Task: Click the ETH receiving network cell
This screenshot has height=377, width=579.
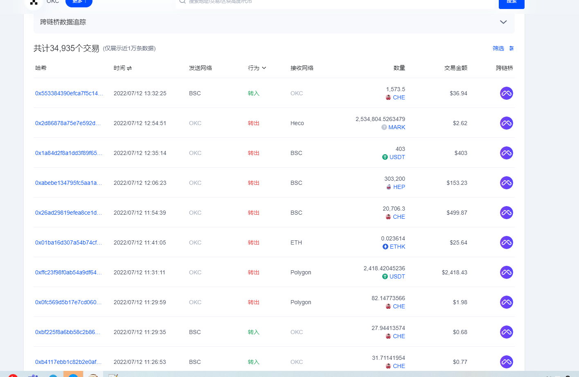Action: (296, 242)
